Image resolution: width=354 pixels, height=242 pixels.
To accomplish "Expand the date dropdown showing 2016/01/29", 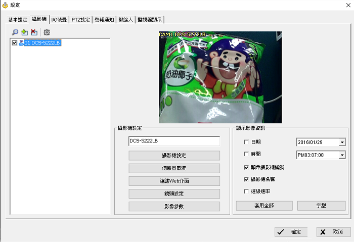I will 342,142.
